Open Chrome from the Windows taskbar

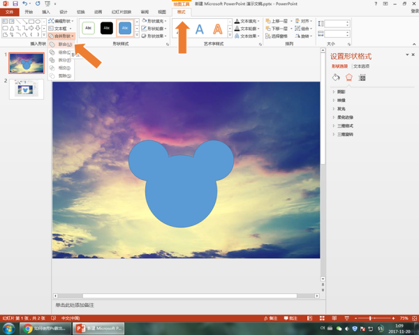45,328
